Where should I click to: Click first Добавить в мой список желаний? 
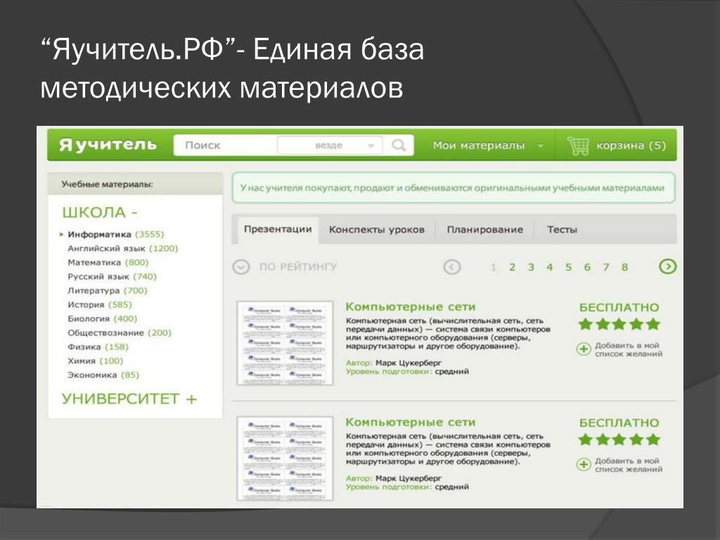click(x=629, y=349)
